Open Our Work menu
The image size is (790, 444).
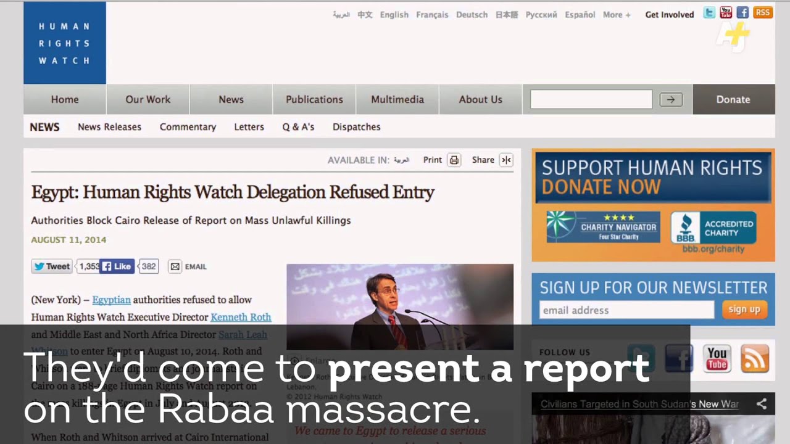[148, 99]
